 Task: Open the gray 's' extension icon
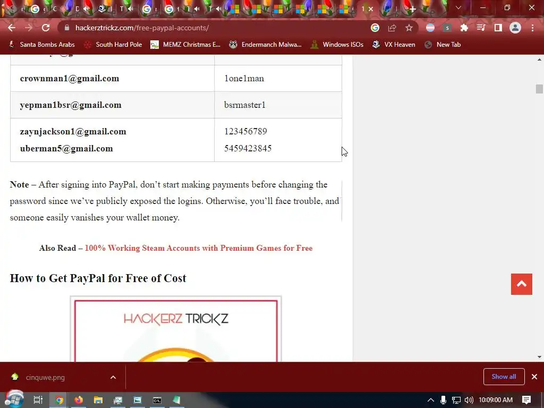point(447,28)
